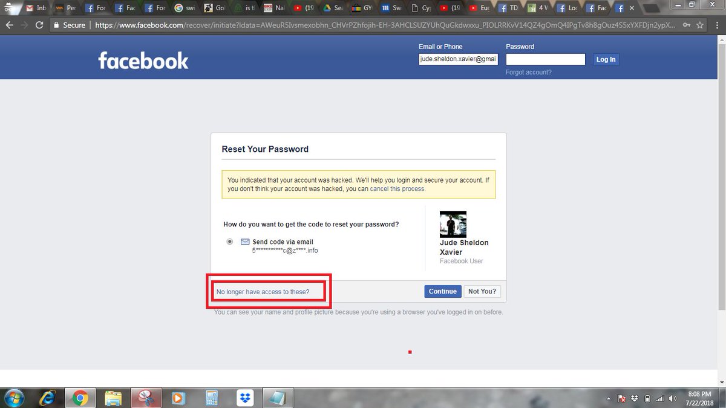
Task: Show hidden system tray icons
Action: tap(609, 398)
